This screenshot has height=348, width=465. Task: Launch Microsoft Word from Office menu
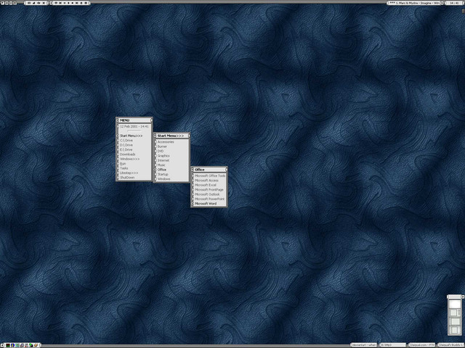(x=209, y=204)
